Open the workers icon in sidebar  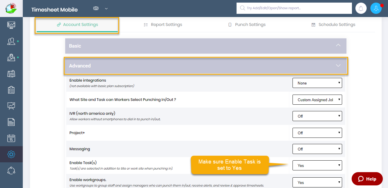[11, 41]
